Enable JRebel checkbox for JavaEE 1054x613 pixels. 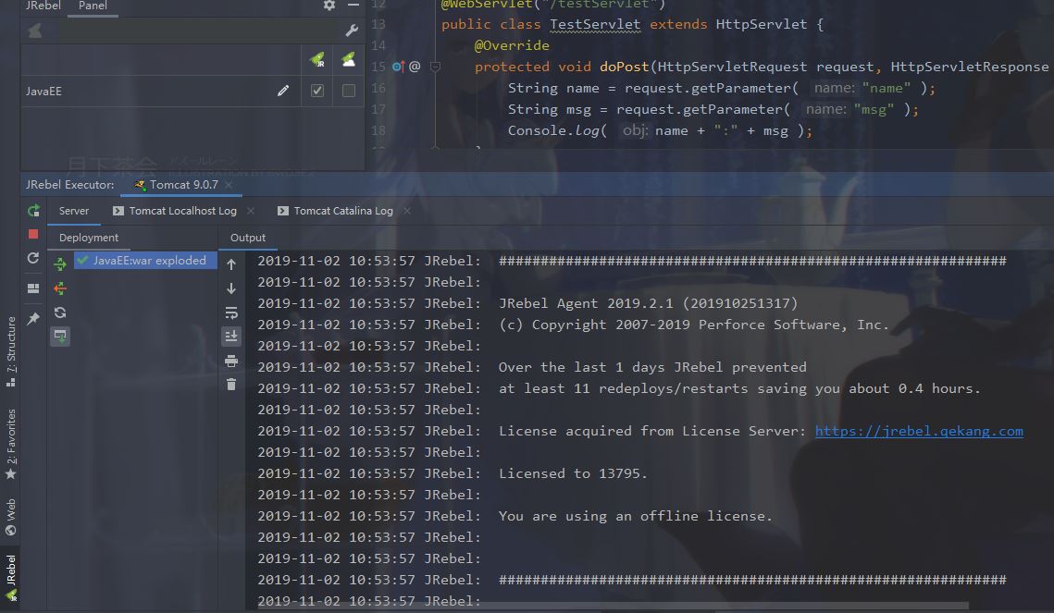pos(317,91)
